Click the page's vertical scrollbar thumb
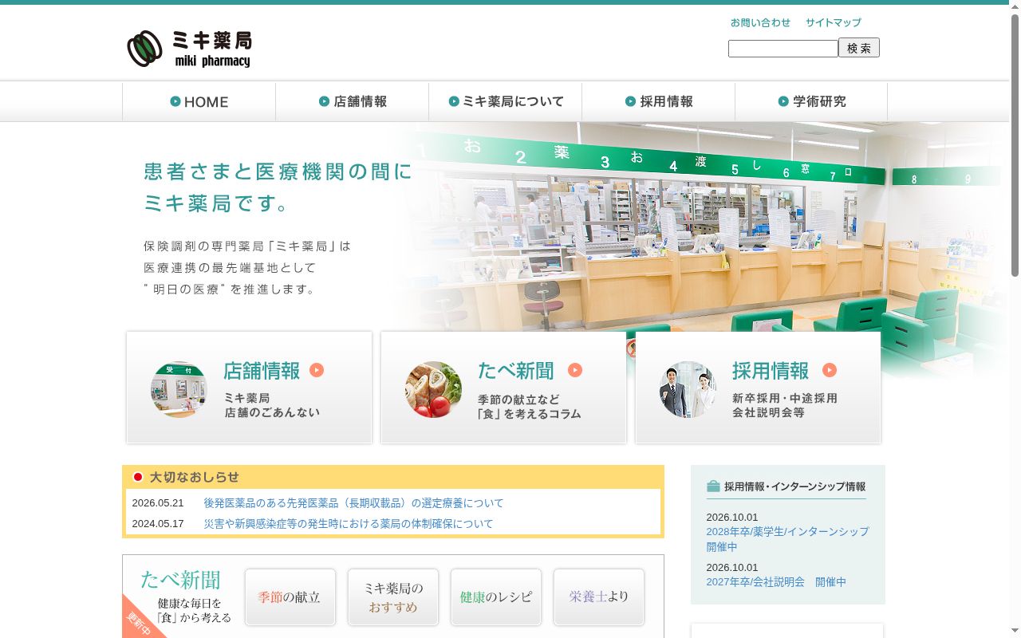The height and width of the screenshot is (638, 1021). pyautogui.click(x=1015, y=144)
